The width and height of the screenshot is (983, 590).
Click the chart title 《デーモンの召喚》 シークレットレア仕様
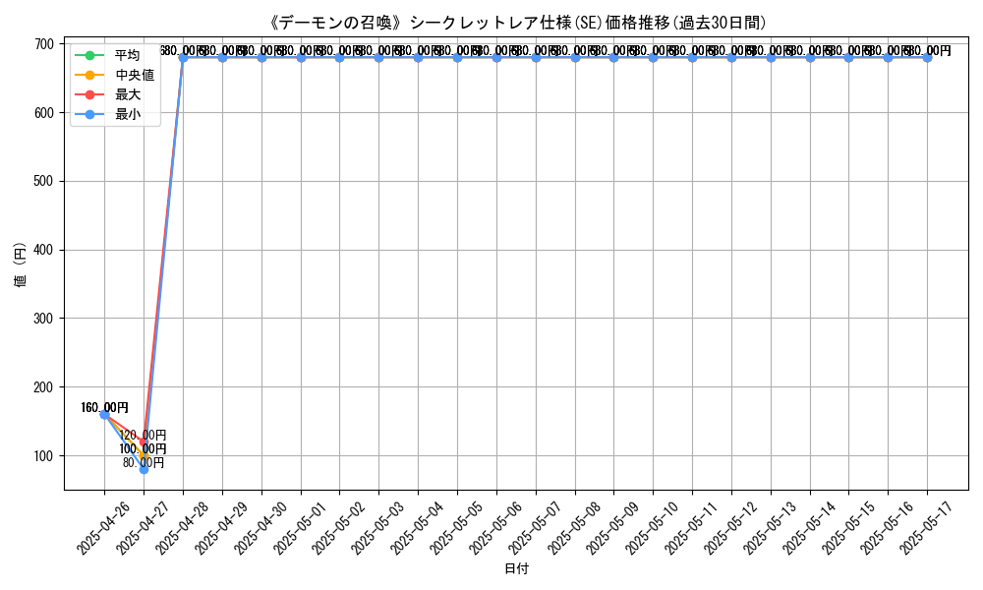(517, 23)
